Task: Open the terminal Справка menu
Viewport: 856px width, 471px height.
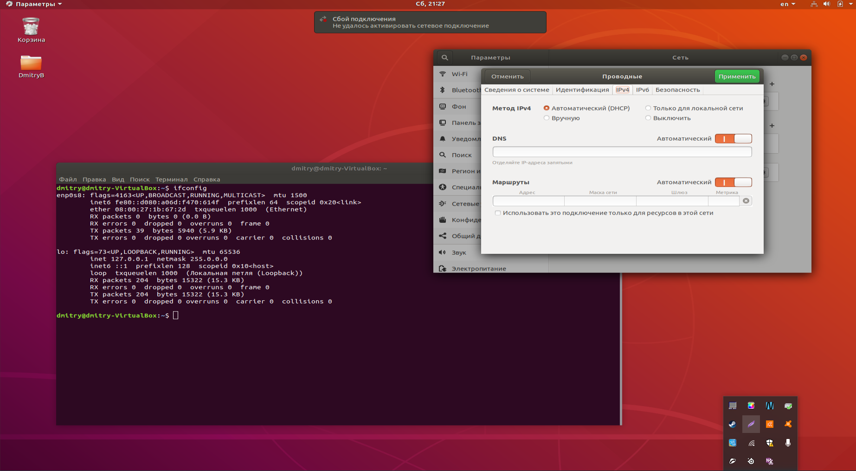Action: point(206,179)
